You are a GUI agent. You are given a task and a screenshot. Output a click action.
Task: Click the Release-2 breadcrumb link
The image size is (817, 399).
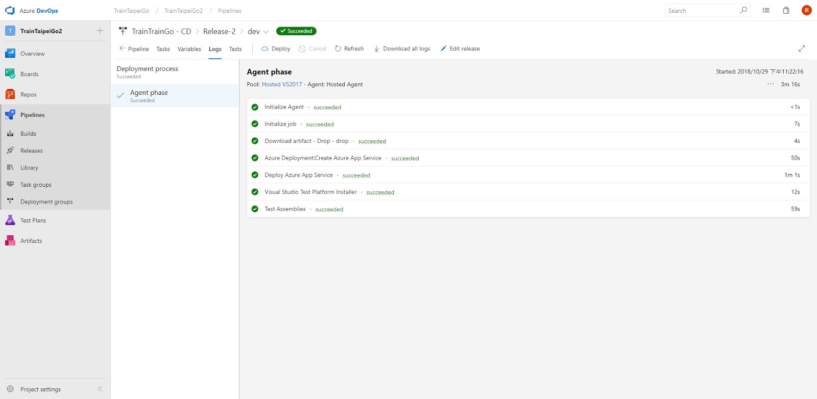(220, 31)
